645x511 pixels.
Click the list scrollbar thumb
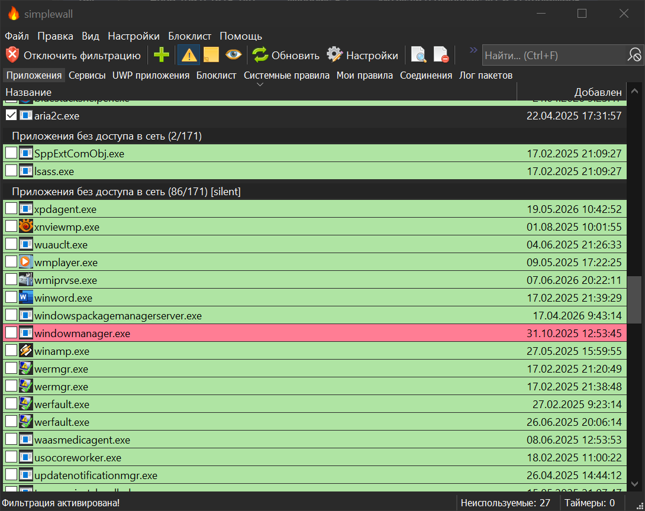636,300
